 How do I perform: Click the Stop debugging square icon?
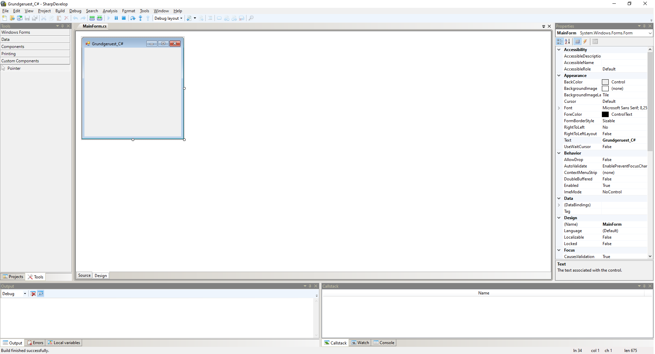[124, 18]
